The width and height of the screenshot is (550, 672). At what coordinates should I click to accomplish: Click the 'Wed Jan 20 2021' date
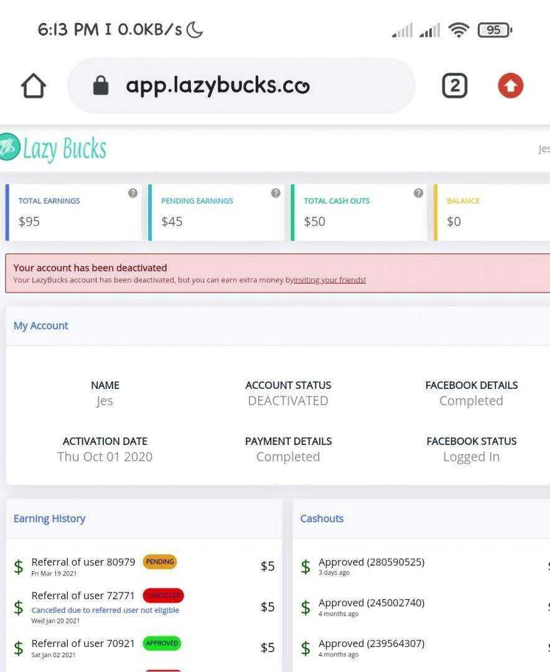55,620
